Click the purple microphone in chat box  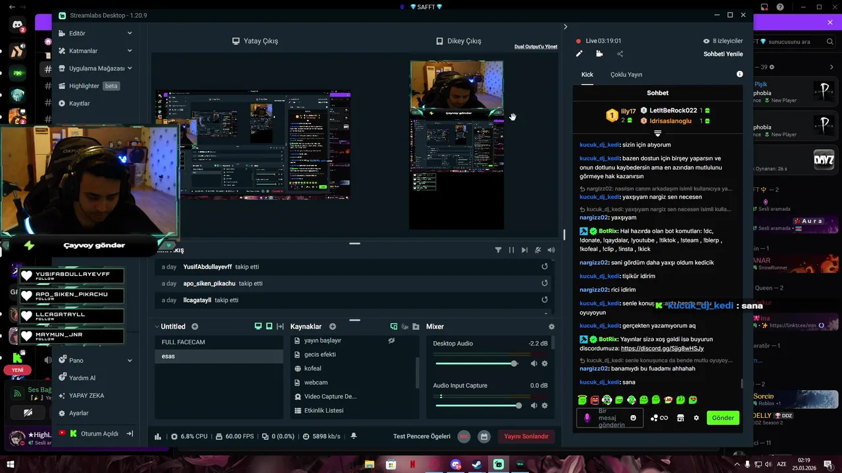(587, 418)
